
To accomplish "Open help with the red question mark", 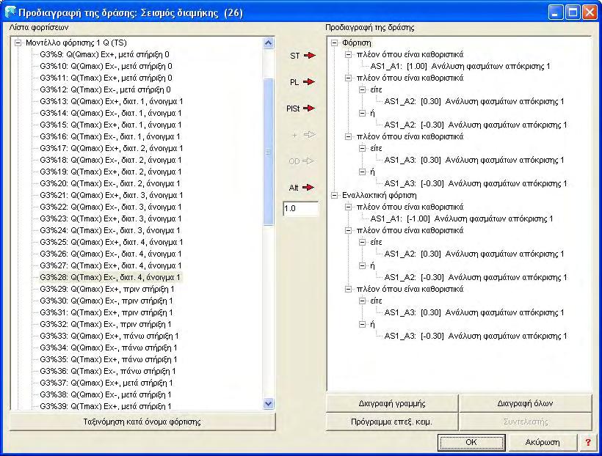I will coord(588,442).
